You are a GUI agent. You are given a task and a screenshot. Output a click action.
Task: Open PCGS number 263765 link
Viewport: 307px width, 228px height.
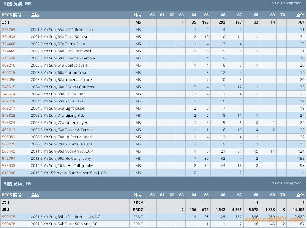coord(8,30)
